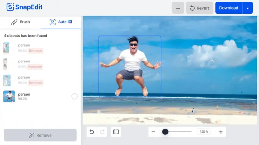Click the Remove button
This screenshot has height=145, width=259.
point(40,135)
